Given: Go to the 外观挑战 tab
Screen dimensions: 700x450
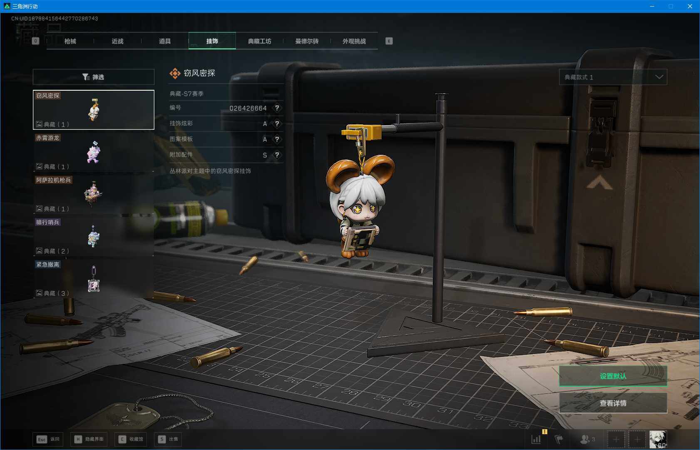Looking at the screenshot, I should [x=354, y=41].
